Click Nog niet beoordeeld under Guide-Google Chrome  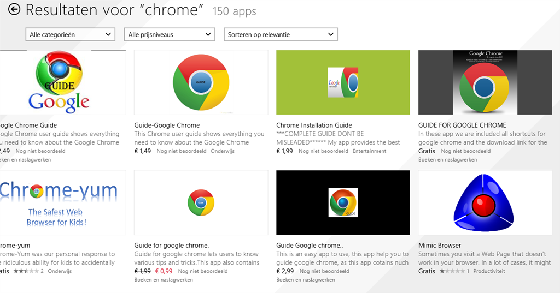182,151
